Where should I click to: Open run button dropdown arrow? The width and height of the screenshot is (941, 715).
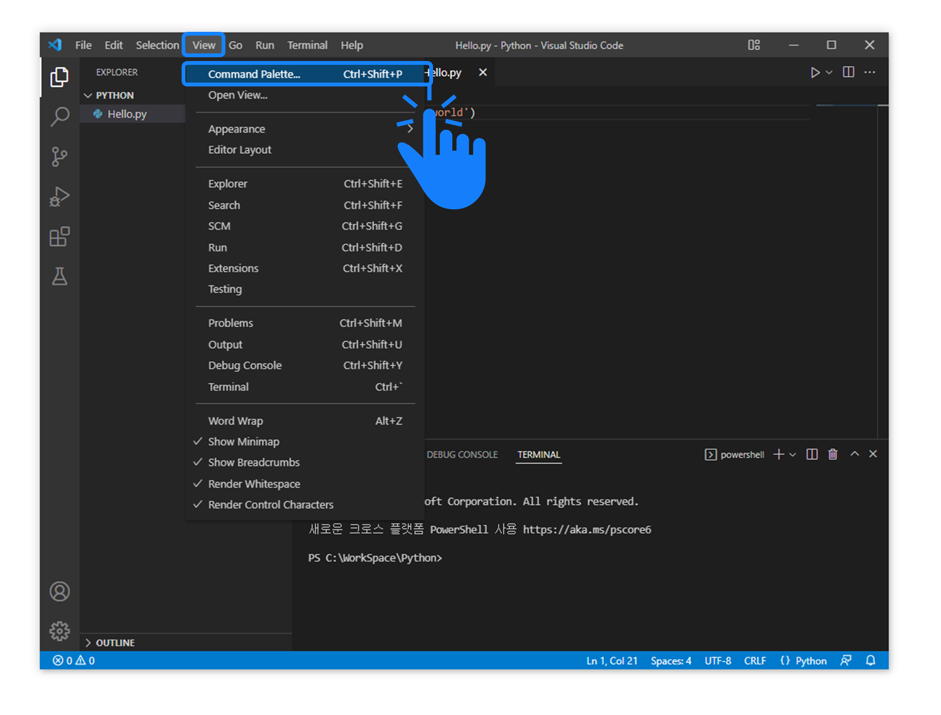tap(829, 72)
